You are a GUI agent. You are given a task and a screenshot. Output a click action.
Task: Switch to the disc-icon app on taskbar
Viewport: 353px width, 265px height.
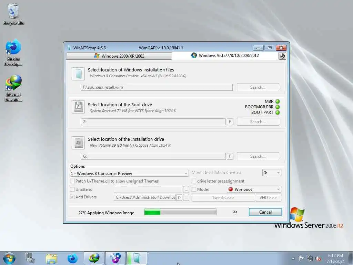pyautogui.click(x=115, y=258)
